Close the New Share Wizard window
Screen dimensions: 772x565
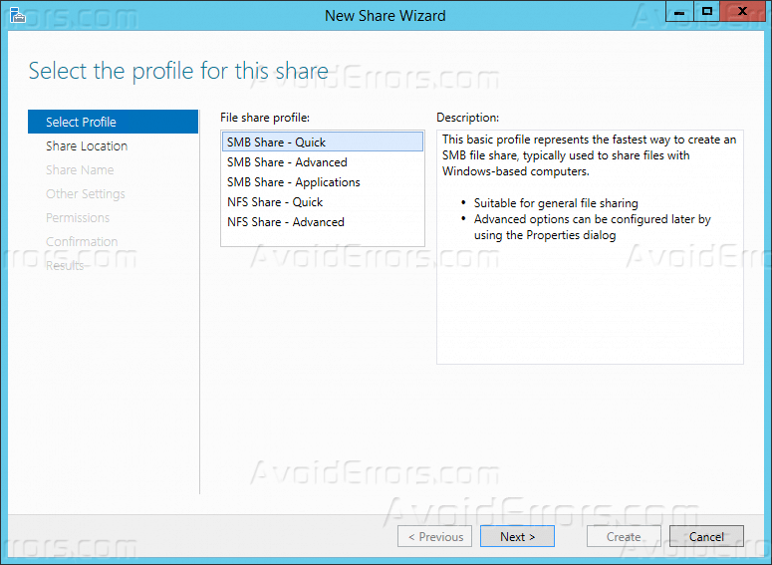coord(742,11)
